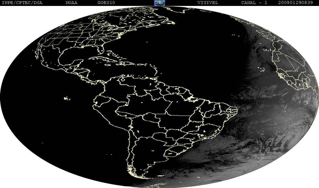319x188 pixels.
Task: Click the VISIVEL channel type label
Action: (208, 3)
